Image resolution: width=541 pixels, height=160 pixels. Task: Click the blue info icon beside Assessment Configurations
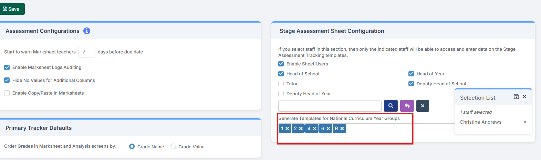87,31
